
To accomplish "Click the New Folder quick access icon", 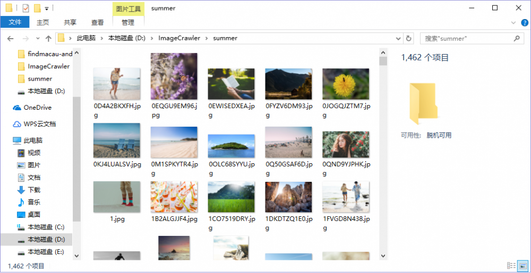I will [x=37, y=8].
